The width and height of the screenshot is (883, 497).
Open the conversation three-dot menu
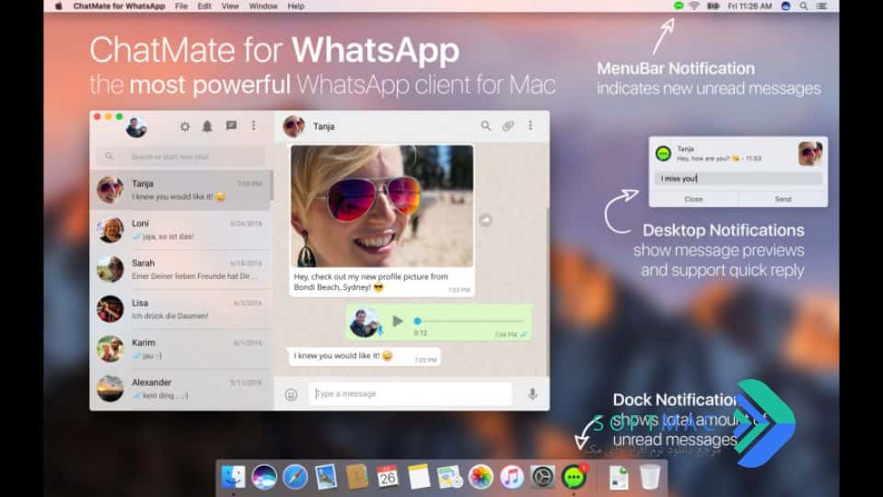tap(530, 125)
